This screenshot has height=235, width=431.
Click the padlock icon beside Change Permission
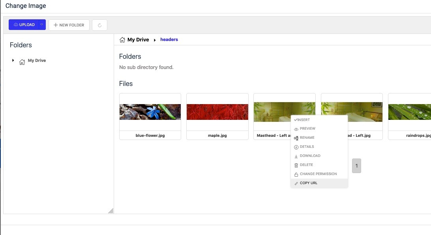[x=296, y=174]
